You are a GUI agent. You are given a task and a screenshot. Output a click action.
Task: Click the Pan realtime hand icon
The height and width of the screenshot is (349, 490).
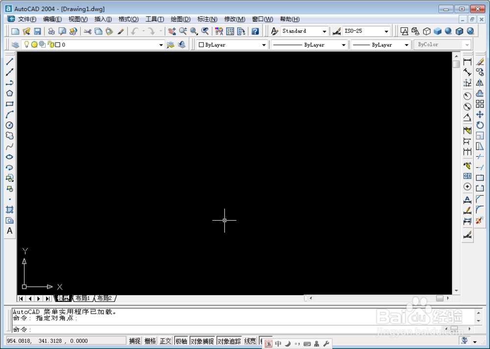172,31
